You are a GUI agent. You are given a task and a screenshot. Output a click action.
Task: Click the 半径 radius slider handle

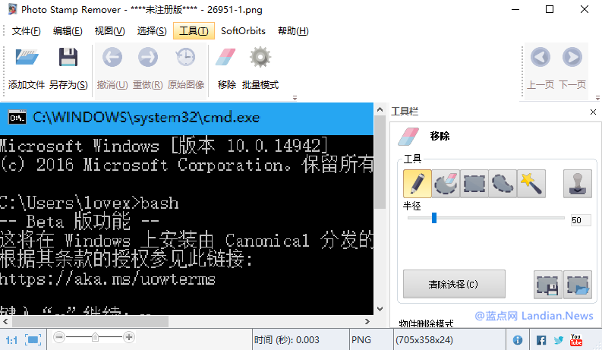pyautogui.click(x=434, y=218)
